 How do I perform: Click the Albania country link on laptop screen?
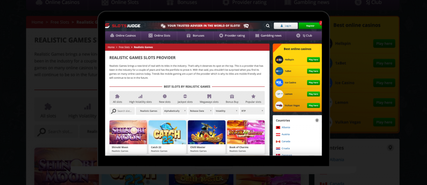pyautogui.click(x=286, y=127)
